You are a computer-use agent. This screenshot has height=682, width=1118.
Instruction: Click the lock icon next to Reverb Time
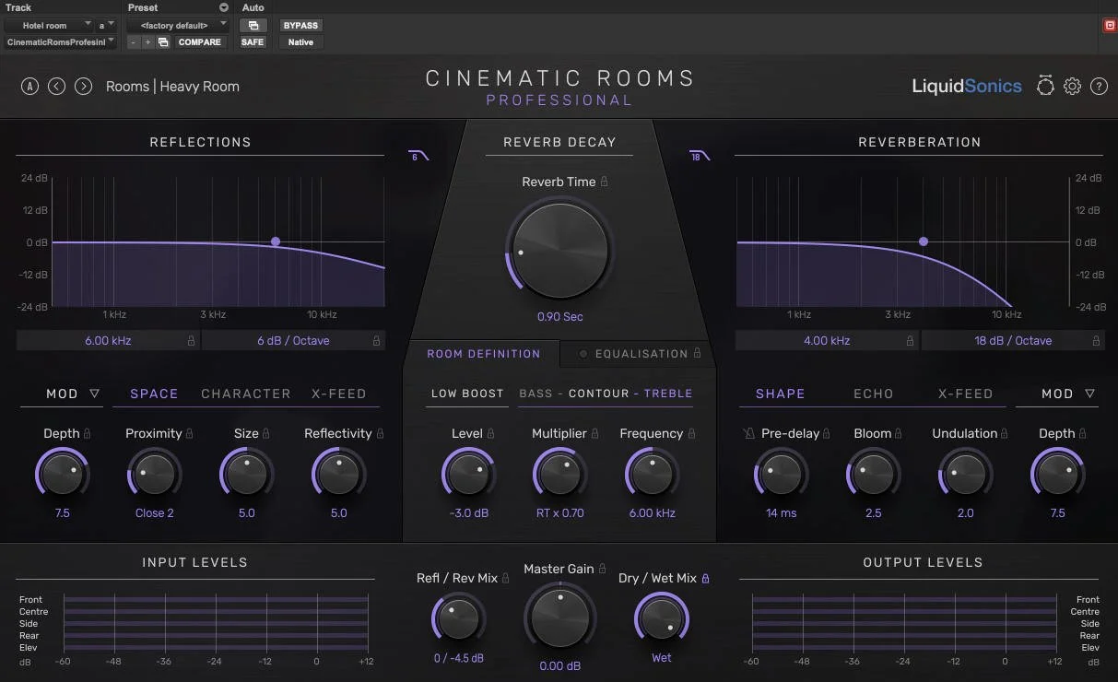click(x=605, y=182)
